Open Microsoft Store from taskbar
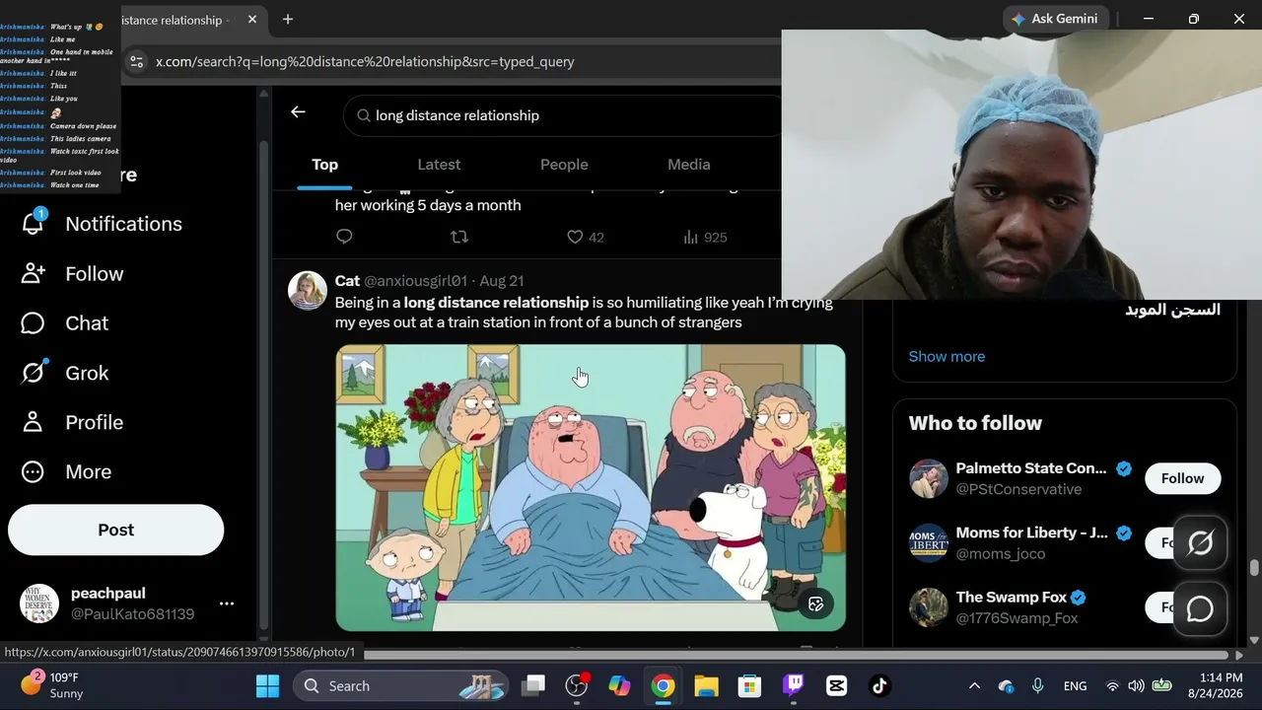Screen dimensions: 1262x710 (x=749, y=685)
